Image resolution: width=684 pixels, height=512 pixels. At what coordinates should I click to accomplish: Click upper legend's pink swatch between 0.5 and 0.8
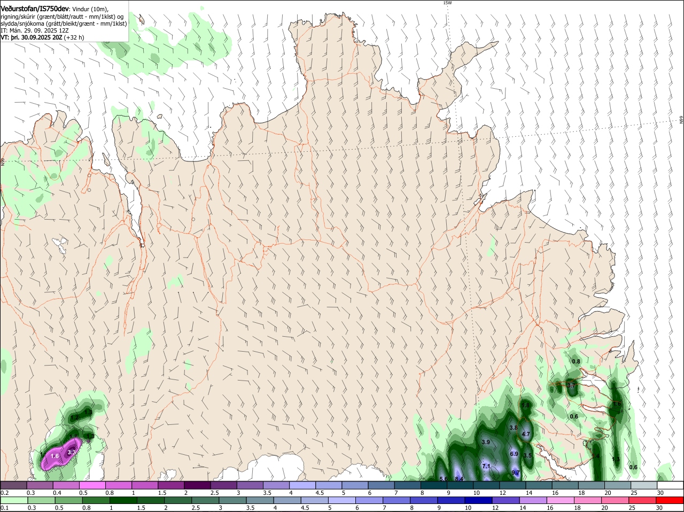[x=92, y=485]
